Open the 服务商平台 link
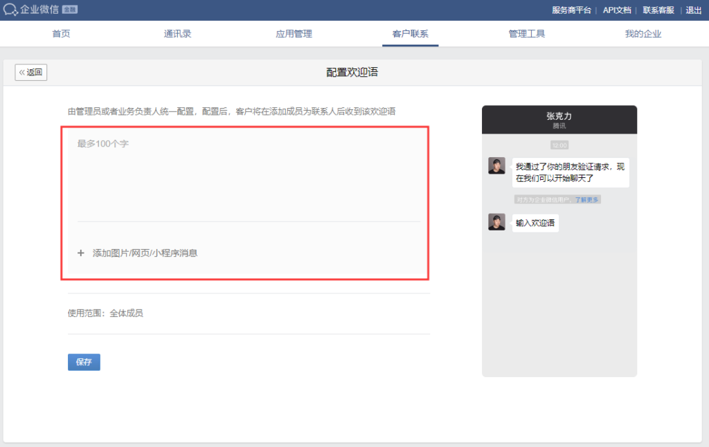Image resolution: width=709 pixels, height=447 pixels. pos(571,10)
